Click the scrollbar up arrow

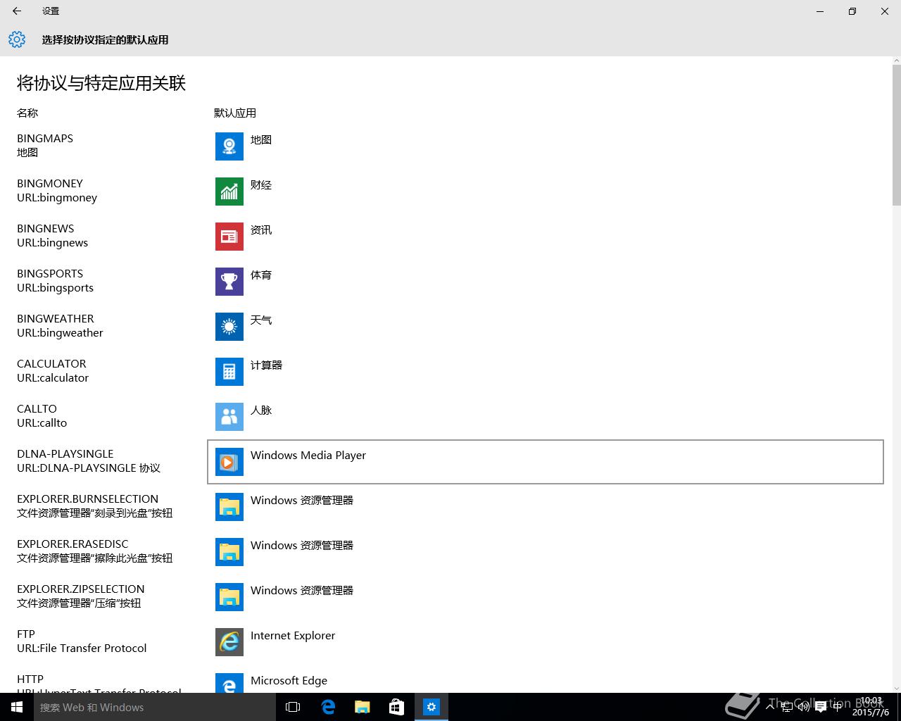(896, 61)
